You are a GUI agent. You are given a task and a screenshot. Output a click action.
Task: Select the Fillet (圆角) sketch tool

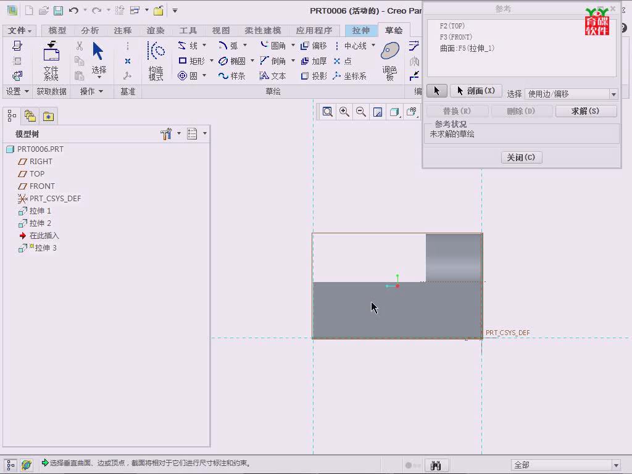[x=273, y=46]
